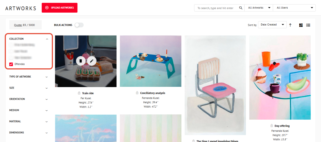Collapse the Collection filter section

point(47,39)
